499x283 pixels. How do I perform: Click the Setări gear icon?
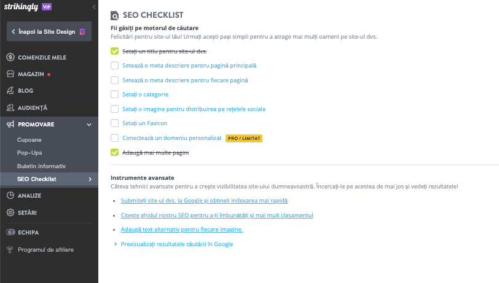click(10, 212)
